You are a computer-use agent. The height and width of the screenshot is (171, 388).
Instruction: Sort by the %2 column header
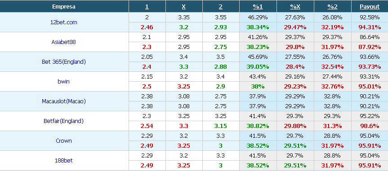coord(332,7)
